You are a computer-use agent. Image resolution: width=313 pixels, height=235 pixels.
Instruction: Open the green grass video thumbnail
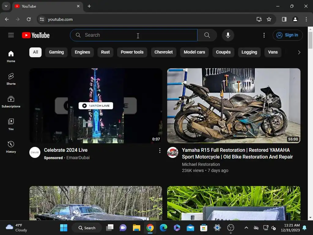pyautogui.click(x=234, y=203)
